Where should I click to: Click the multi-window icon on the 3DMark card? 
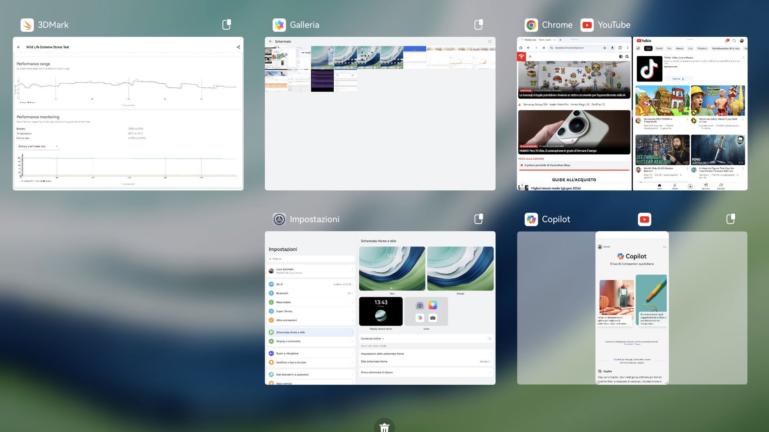(227, 24)
